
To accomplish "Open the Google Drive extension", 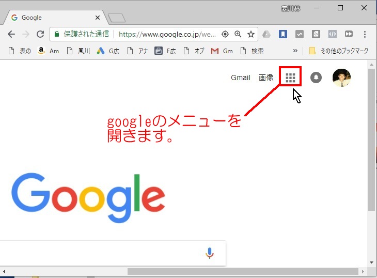I will point(266,34).
